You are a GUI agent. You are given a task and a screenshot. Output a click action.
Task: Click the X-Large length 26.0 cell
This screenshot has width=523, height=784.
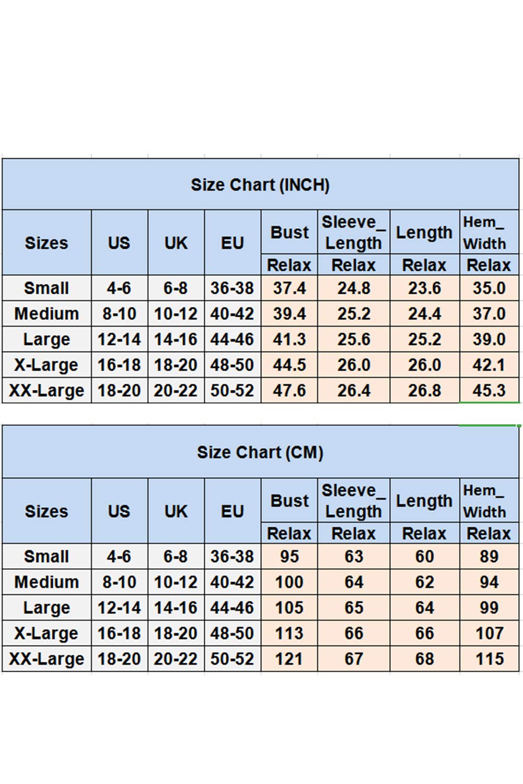425,365
